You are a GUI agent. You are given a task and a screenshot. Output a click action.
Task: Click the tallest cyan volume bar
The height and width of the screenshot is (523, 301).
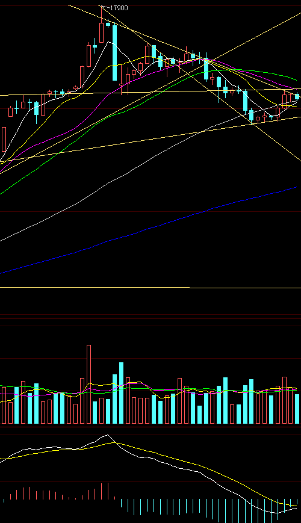(121, 393)
